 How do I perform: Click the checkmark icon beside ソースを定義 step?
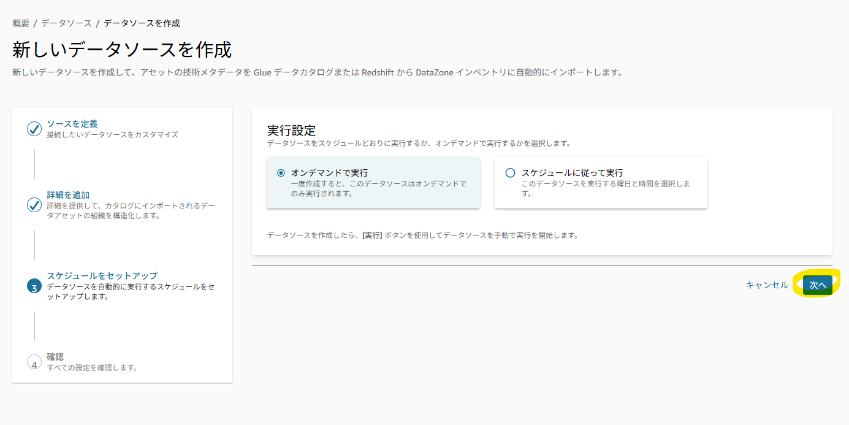[x=34, y=129]
